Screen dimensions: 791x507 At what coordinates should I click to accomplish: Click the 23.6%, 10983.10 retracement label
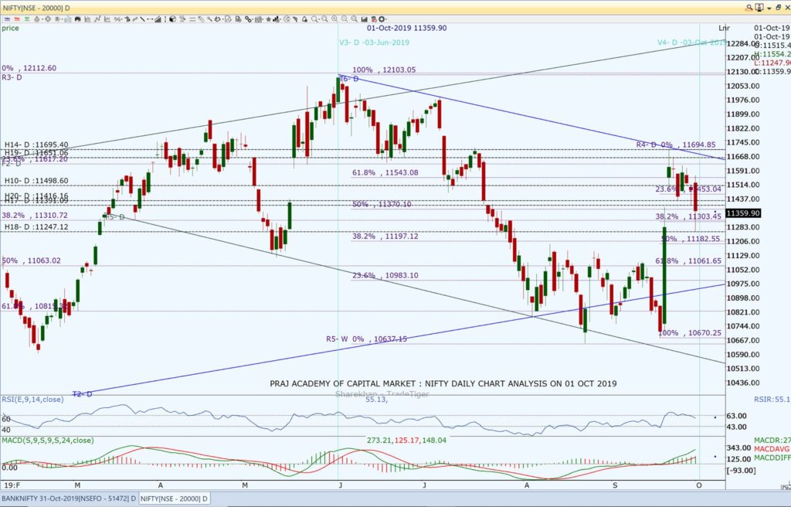coord(385,275)
